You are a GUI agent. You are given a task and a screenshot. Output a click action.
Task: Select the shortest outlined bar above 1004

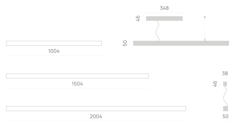[x=54, y=43]
